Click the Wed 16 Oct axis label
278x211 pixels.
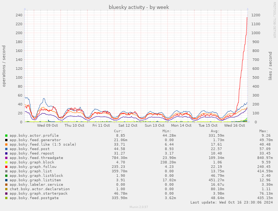pyautogui.click(x=234, y=126)
